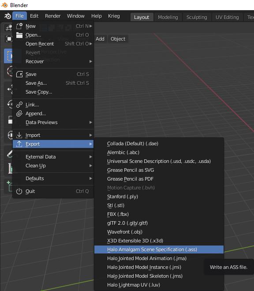Export as Collada (Default) (.dae)
The image size is (254, 291).
click(x=159, y=144)
